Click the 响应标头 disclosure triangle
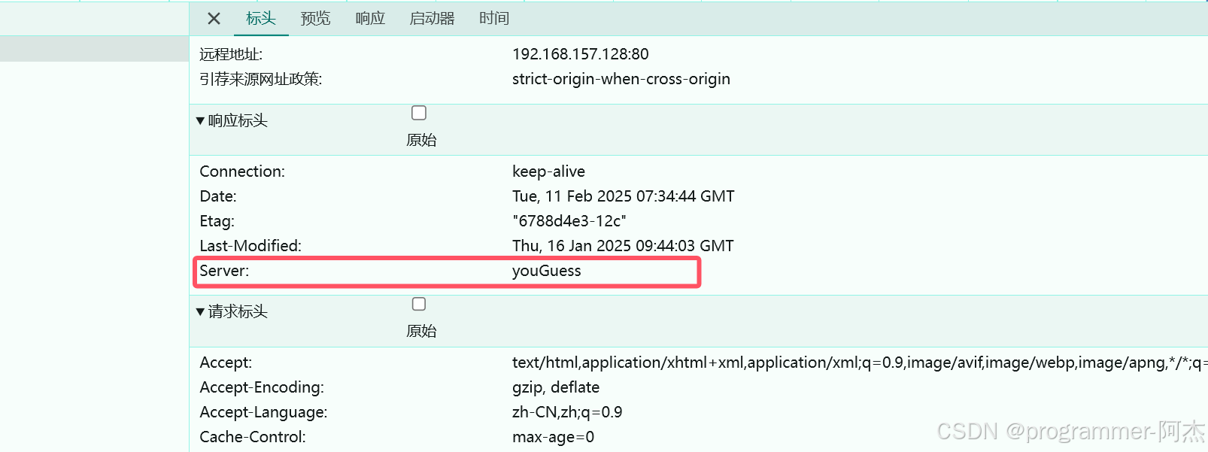 click(x=199, y=120)
